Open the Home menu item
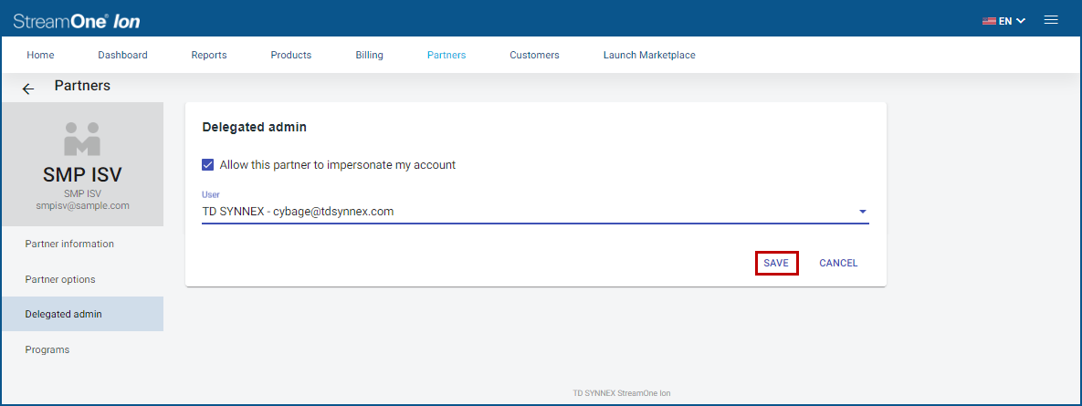 (40, 55)
